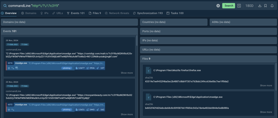
Task: Click the magnifier icon in the search bar
Action: [x=5, y=6]
